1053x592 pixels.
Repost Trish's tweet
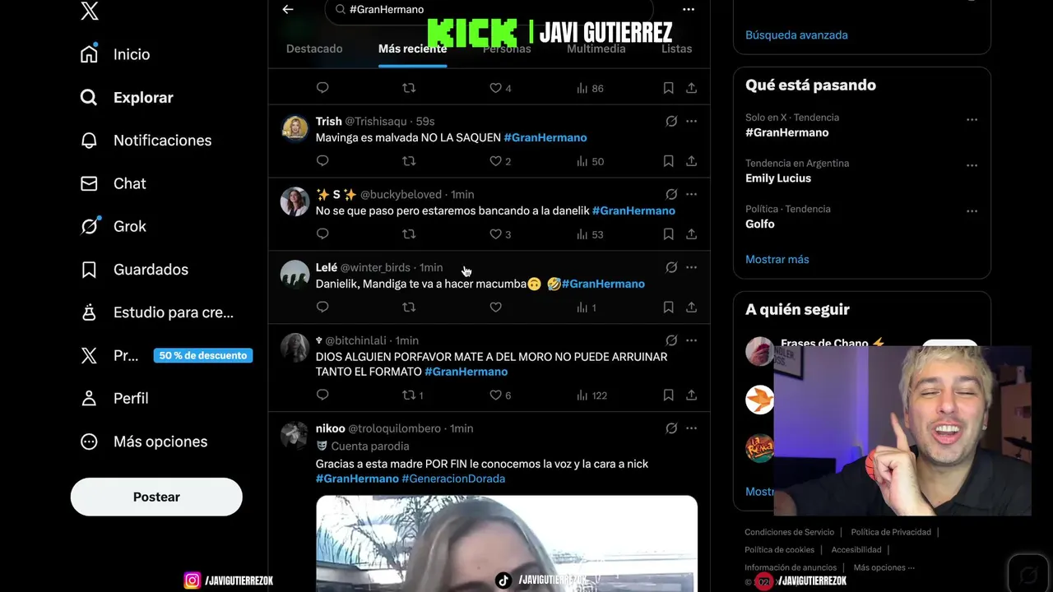(x=409, y=161)
